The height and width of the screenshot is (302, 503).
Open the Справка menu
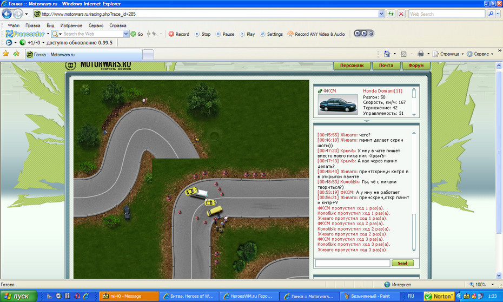click(x=118, y=25)
